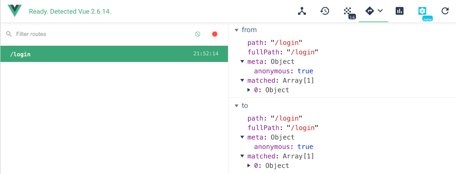Open the Components inspector tab
456x174 pixels.
[302, 11]
